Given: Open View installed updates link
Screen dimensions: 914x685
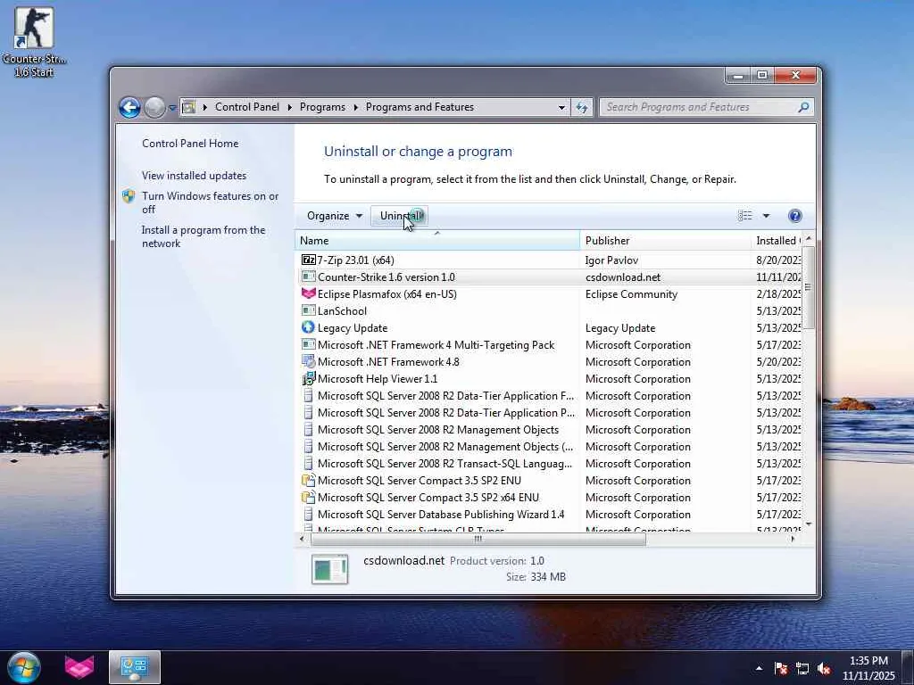Looking at the screenshot, I should tap(194, 176).
